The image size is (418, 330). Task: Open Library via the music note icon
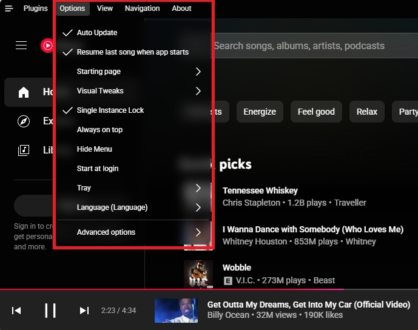tap(24, 150)
